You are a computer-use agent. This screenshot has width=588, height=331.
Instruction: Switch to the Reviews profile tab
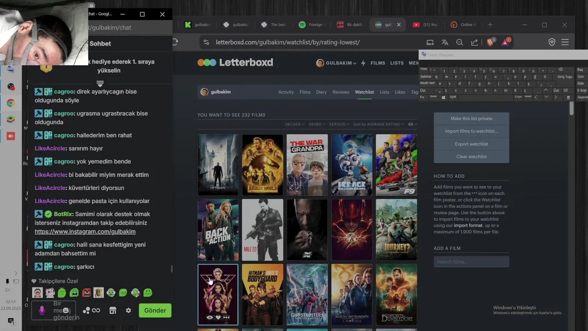click(x=341, y=92)
